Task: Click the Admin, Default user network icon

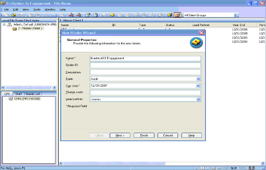Action: [x=9, y=25]
